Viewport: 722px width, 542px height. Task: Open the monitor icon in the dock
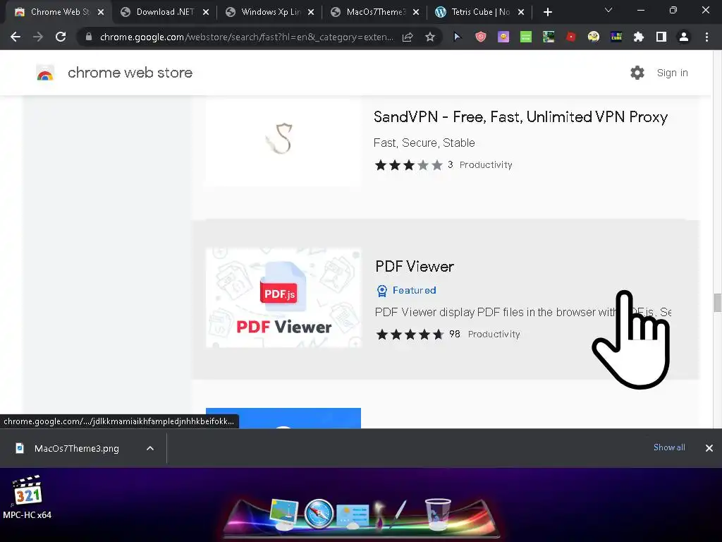tap(283, 514)
